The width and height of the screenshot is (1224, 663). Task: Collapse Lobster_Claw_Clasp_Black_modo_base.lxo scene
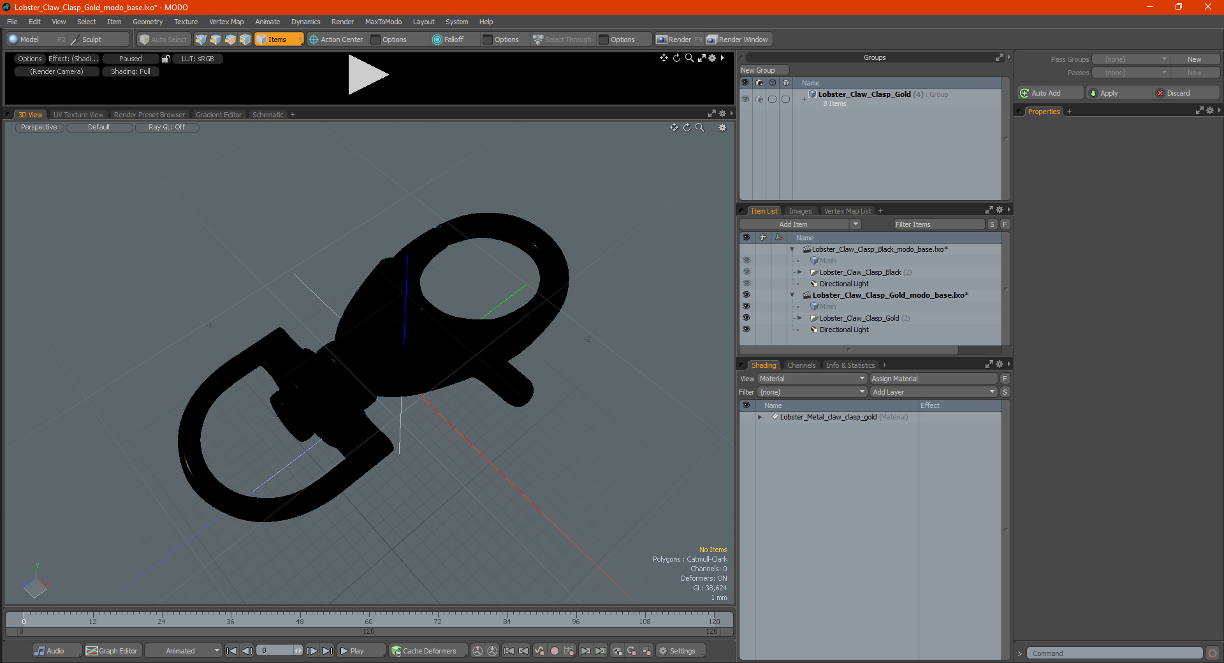[x=792, y=249]
